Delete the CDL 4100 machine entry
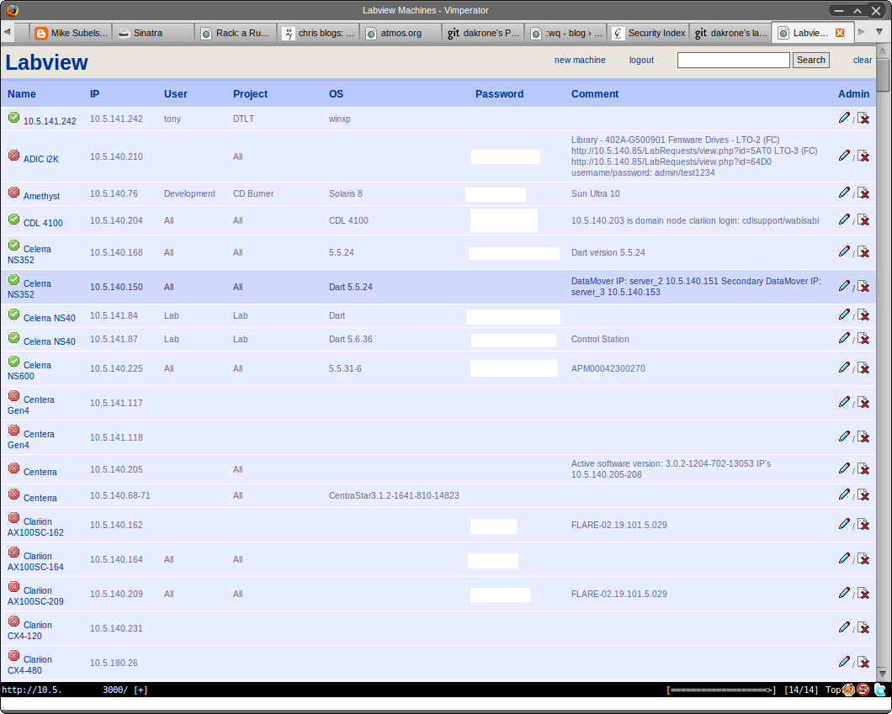 pos(863,220)
